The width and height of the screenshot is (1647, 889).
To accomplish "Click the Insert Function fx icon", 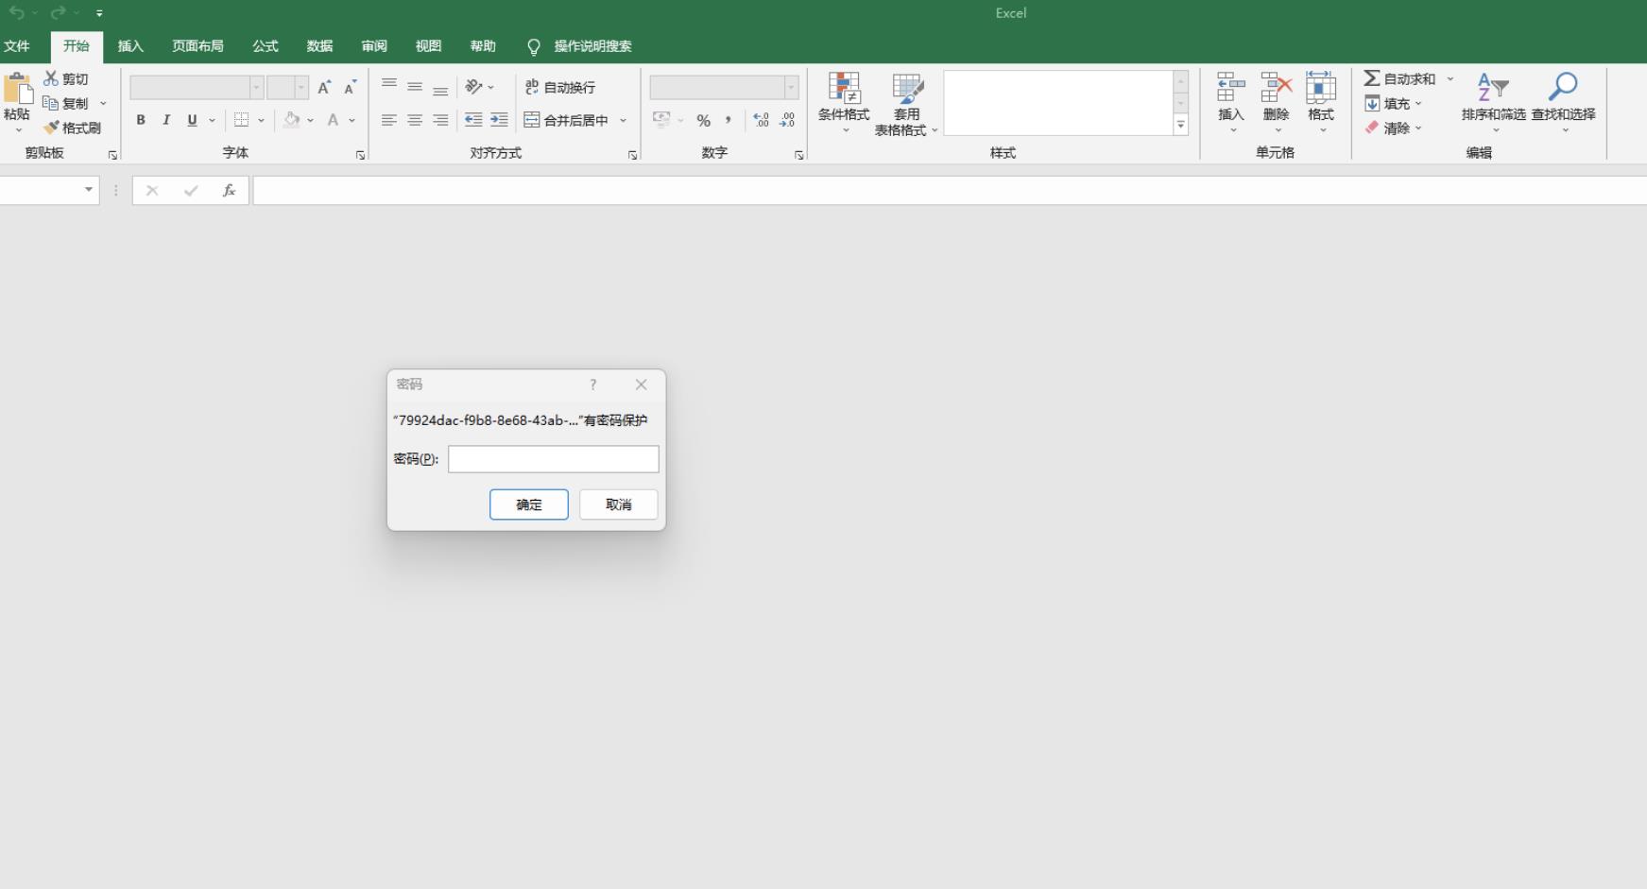I will point(228,190).
